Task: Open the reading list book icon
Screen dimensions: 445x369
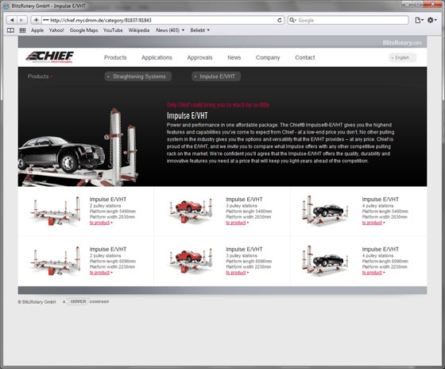Action: click(x=10, y=30)
